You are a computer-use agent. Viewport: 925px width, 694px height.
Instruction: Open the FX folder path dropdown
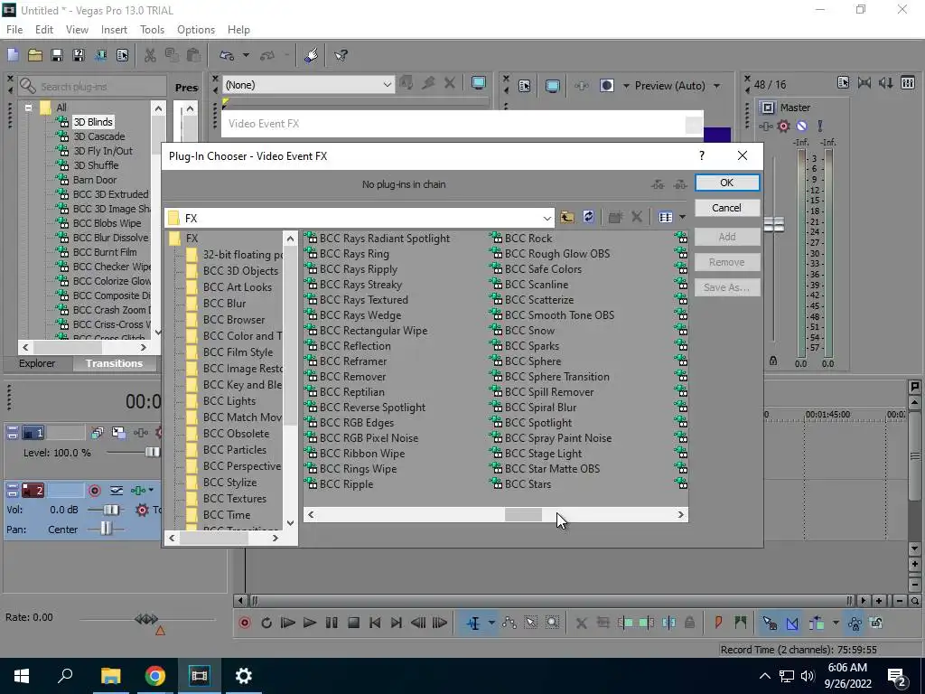[x=547, y=219]
